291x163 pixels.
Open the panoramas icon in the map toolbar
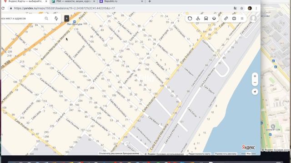point(198,18)
